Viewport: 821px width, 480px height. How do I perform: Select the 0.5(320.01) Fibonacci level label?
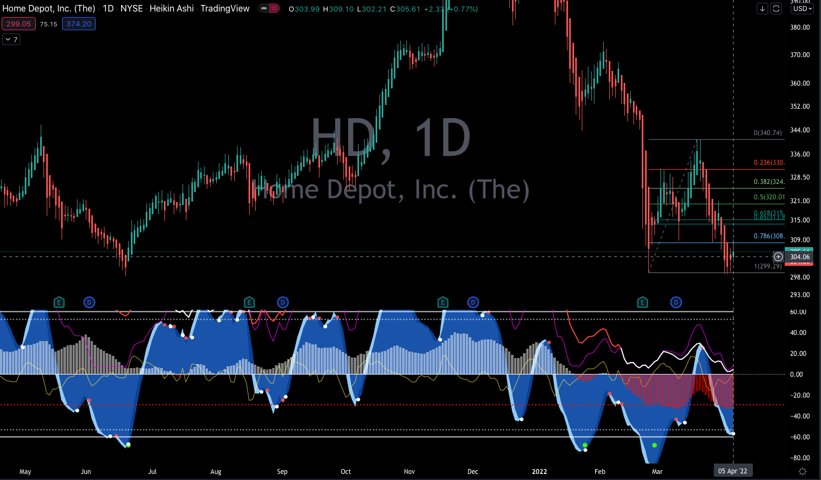pos(769,197)
